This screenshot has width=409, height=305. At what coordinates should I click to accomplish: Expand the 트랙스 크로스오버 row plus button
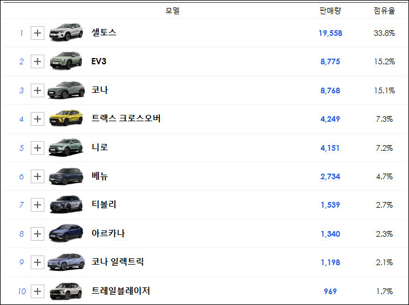pos(38,119)
